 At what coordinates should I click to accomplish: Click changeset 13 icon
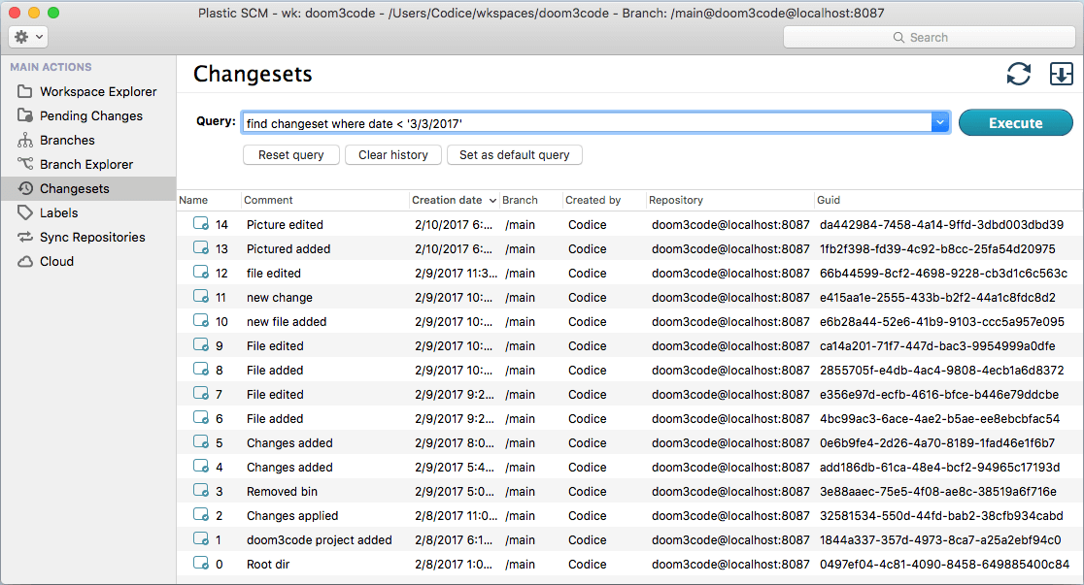pos(200,247)
